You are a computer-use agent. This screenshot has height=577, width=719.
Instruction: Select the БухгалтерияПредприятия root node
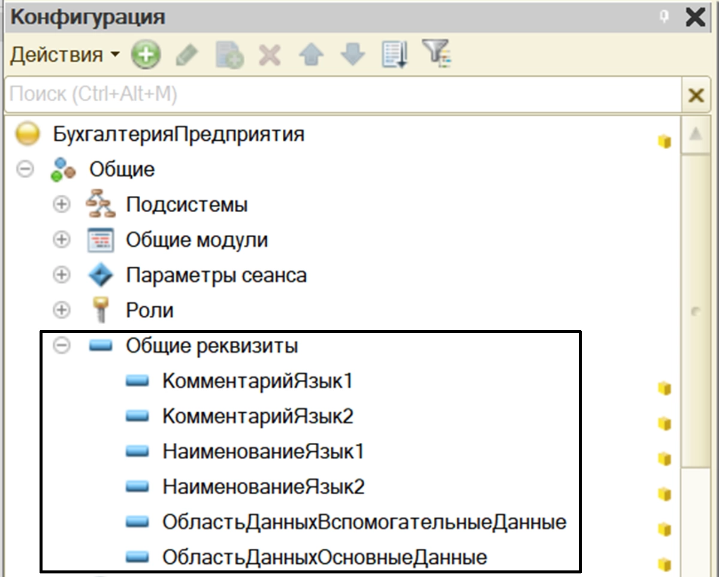179,134
